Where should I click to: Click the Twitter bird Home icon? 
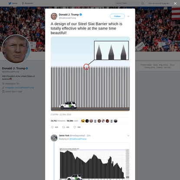point(10,3)
